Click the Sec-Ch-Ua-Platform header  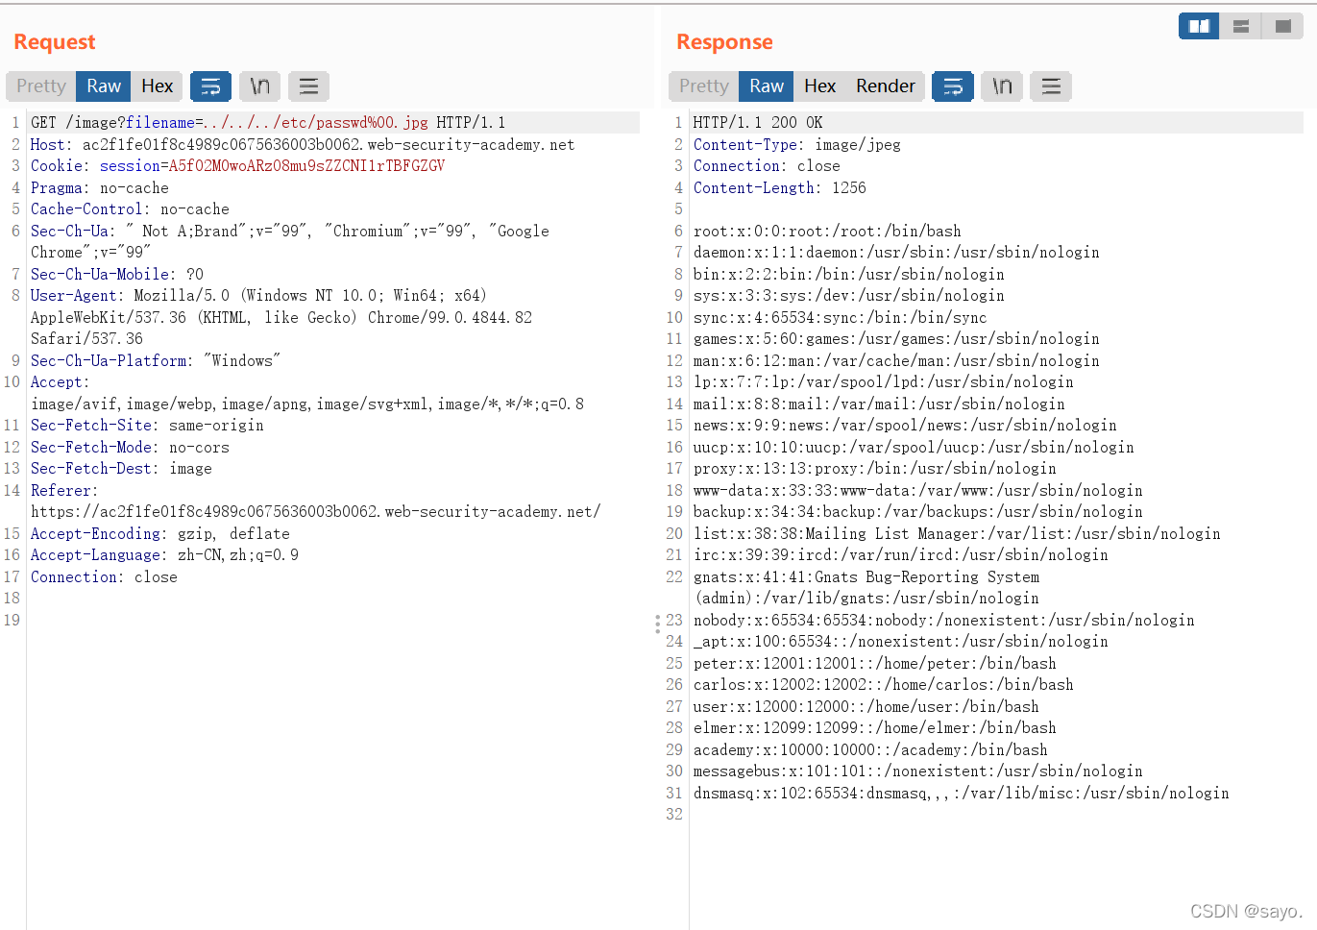click(156, 361)
